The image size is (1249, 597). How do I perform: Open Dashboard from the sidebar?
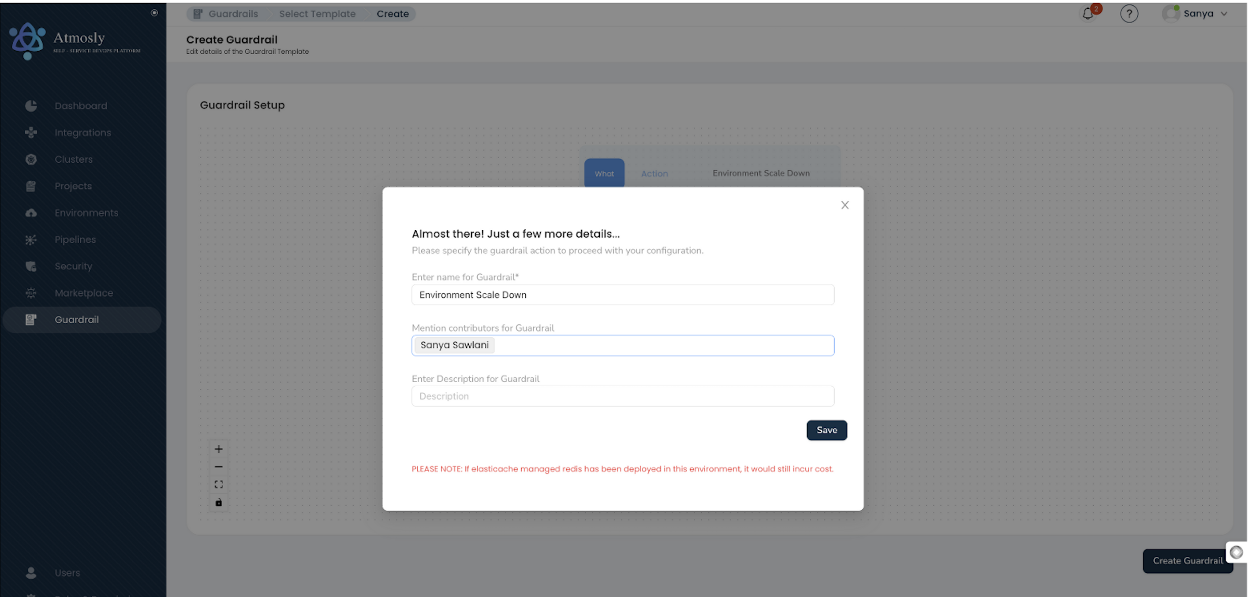(x=80, y=106)
